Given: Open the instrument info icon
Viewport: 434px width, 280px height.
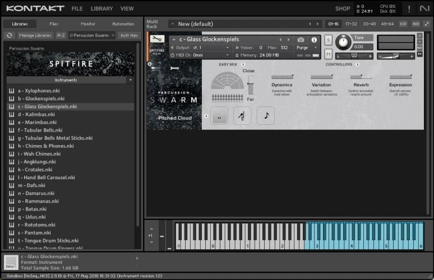Looking at the screenshot, I should [x=314, y=40].
